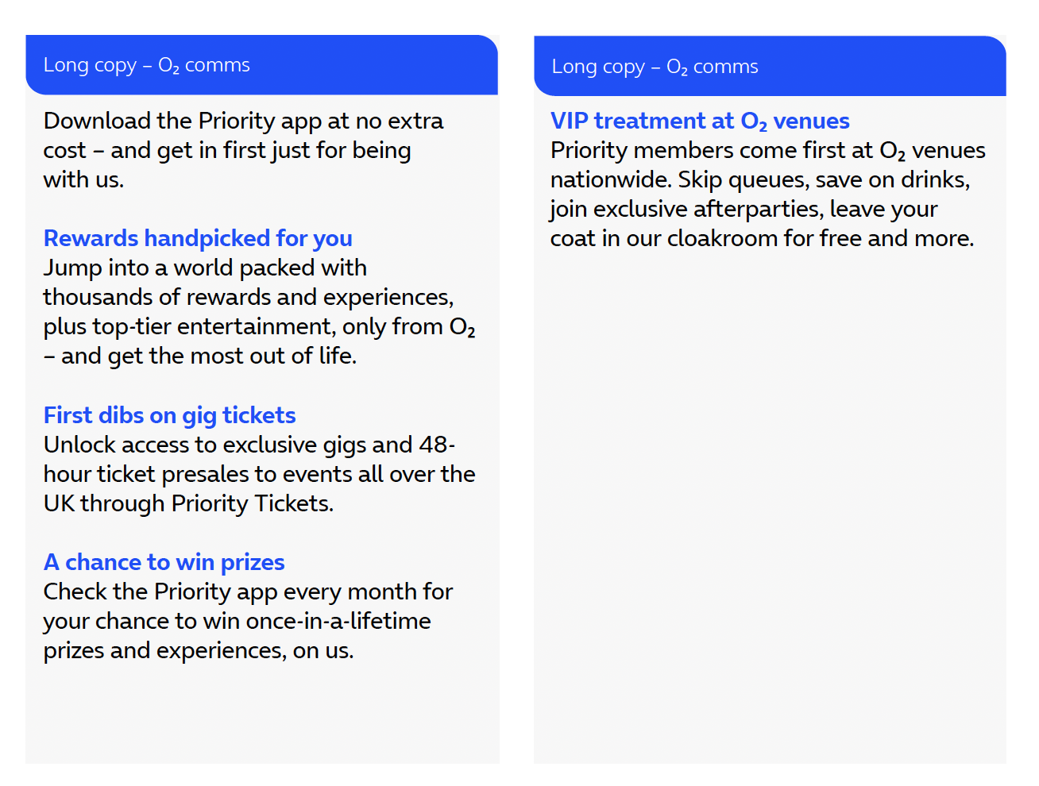Screen dimensions: 1039x786
Task: Click the 'Priority members come first' paragraph
Action: [x=767, y=195]
